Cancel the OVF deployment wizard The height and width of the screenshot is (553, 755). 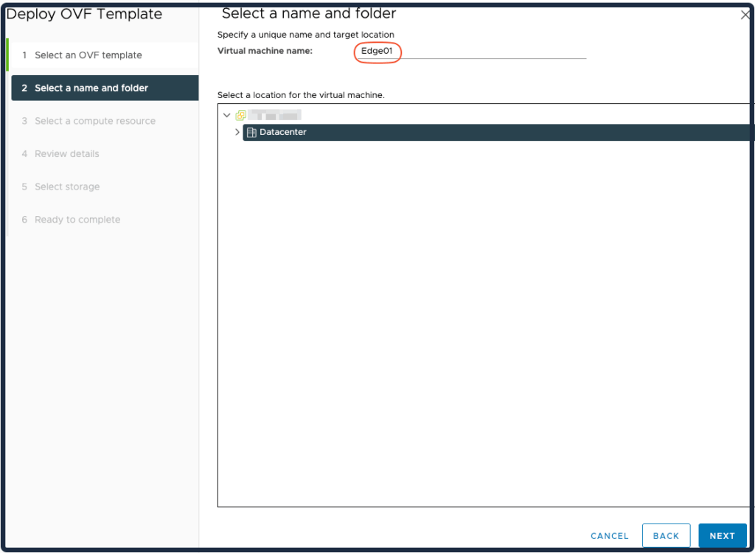point(610,535)
